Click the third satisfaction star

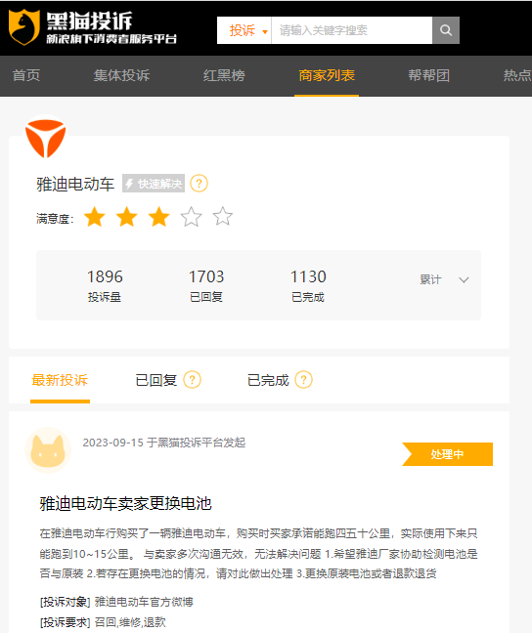click(x=158, y=217)
